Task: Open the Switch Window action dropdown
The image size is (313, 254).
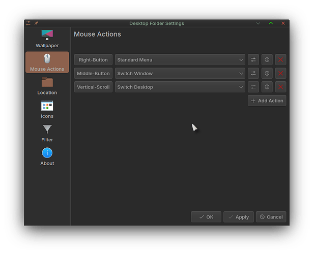Action: pos(180,74)
